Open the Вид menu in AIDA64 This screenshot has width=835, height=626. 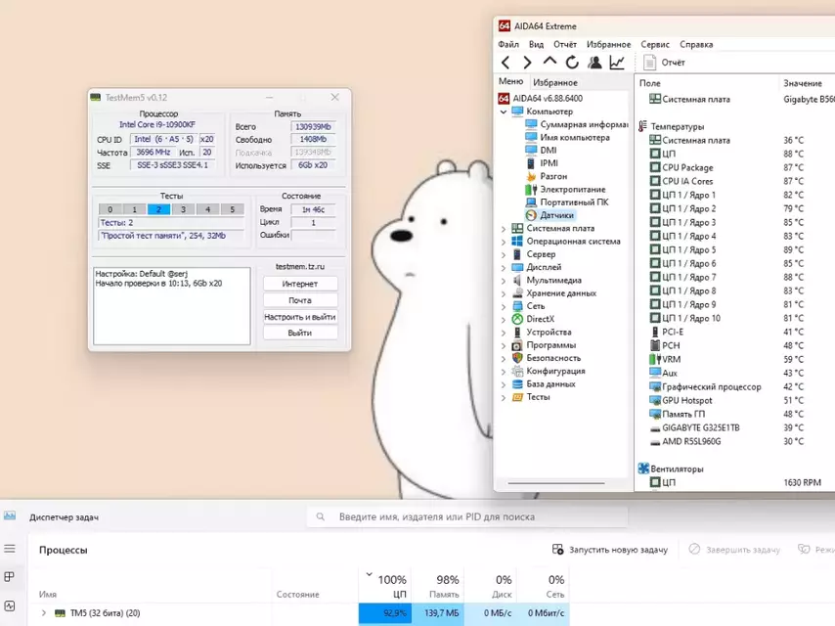[536, 44]
